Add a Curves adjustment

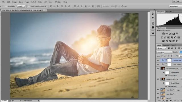pos(170,34)
